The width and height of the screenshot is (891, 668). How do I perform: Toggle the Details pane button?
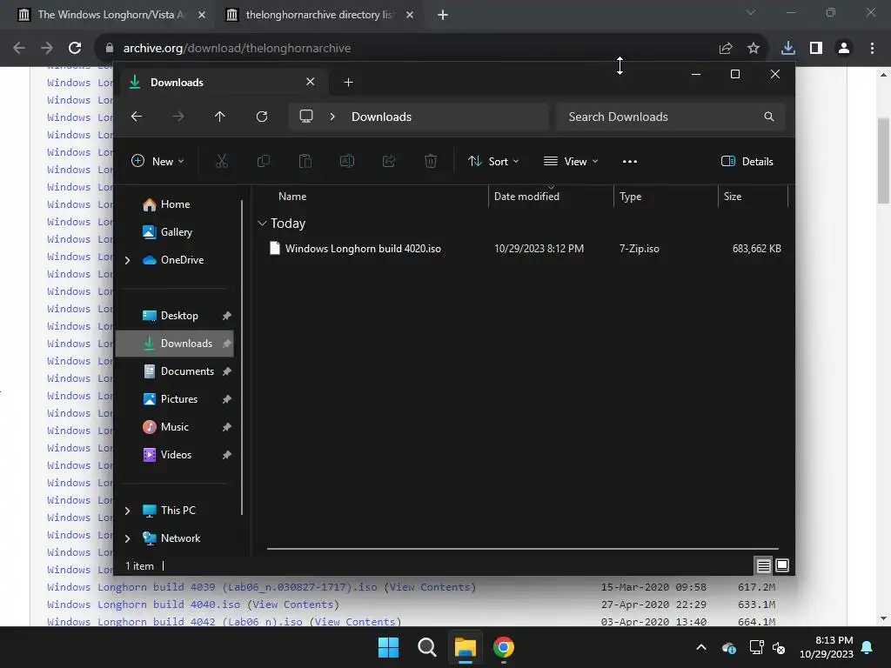pos(747,161)
